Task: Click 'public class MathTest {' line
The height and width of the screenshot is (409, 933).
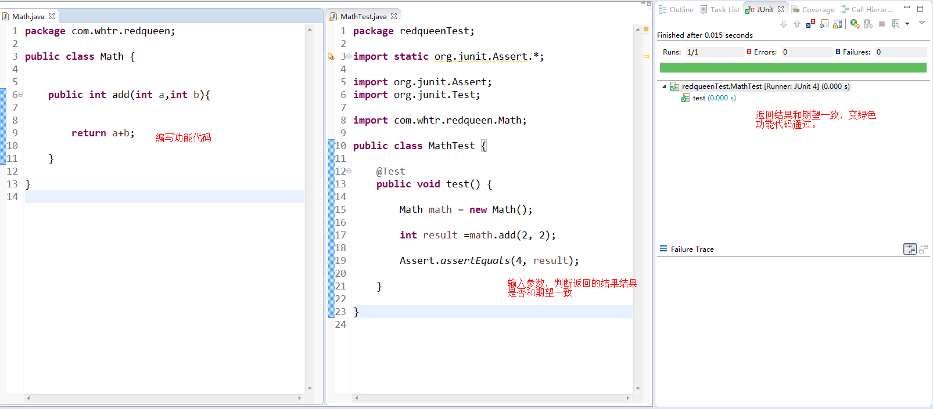Action: tap(420, 146)
